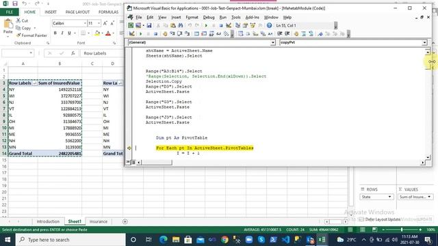
Task: Click the blue Help question mark icon
Action: tap(269, 25)
